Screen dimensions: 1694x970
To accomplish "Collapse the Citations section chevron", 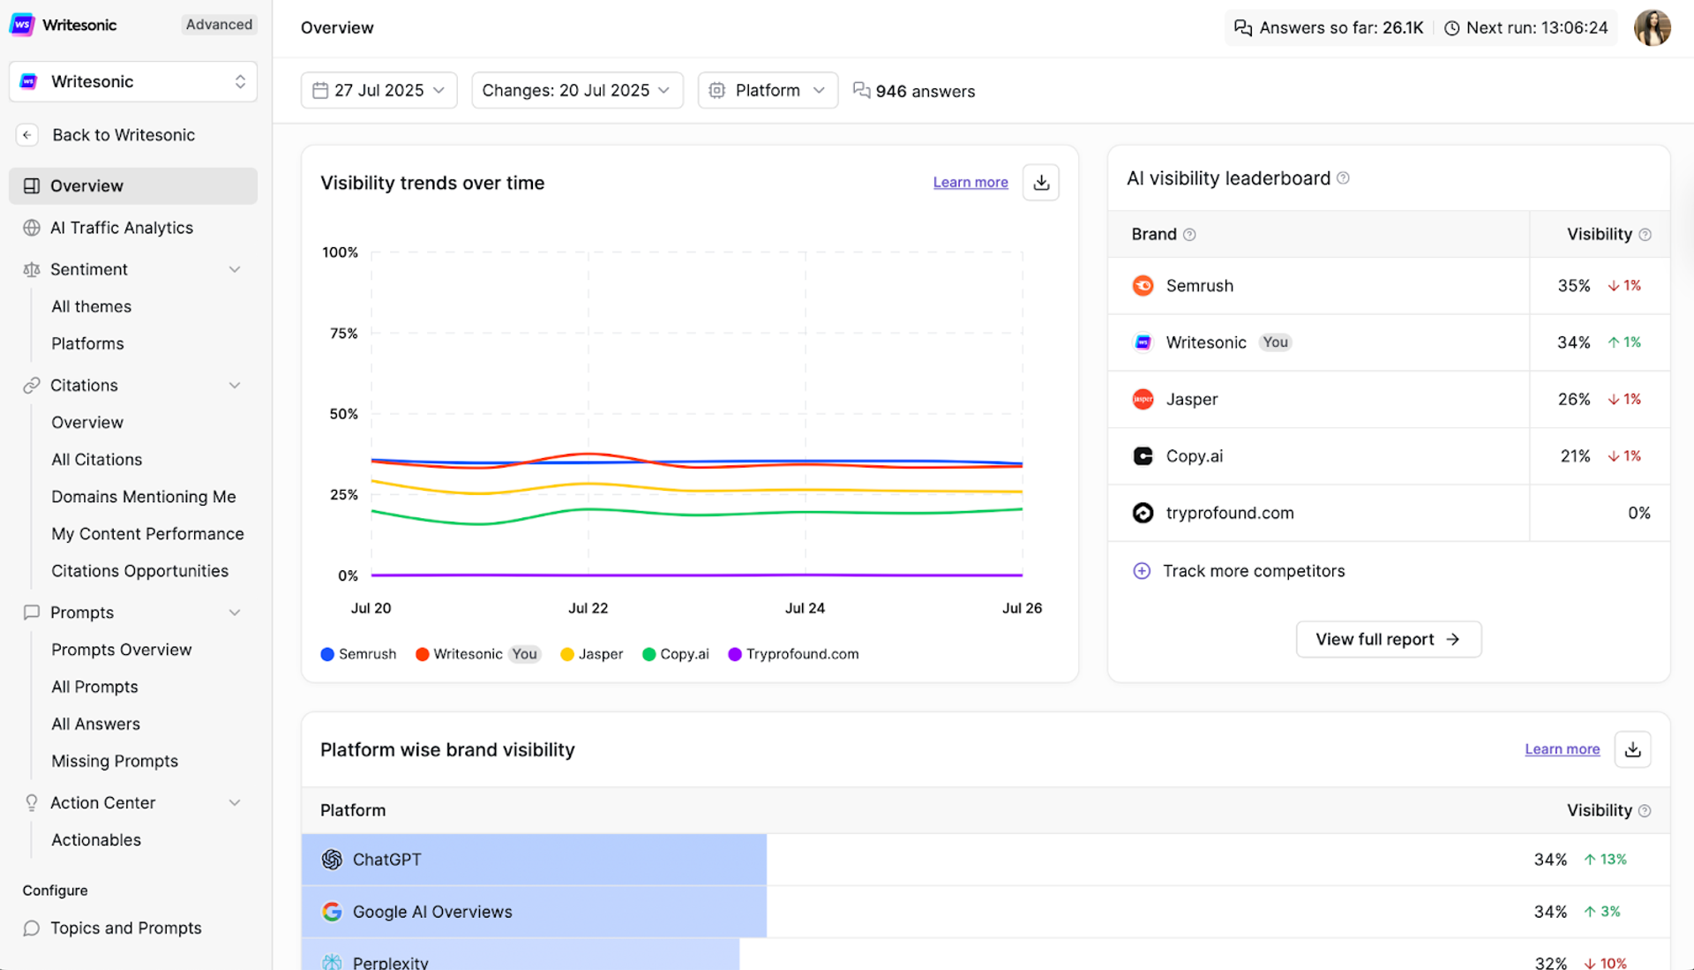I will point(235,386).
